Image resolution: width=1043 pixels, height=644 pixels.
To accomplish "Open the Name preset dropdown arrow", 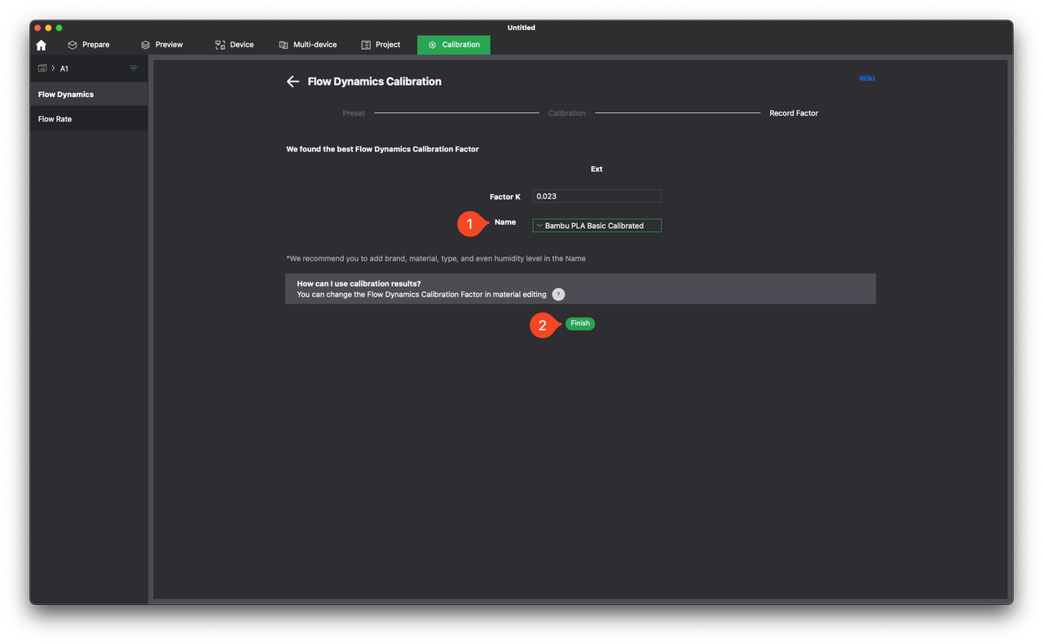I will coord(539,226).
